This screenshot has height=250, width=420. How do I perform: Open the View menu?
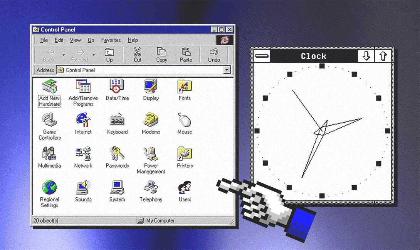(75, 40)
